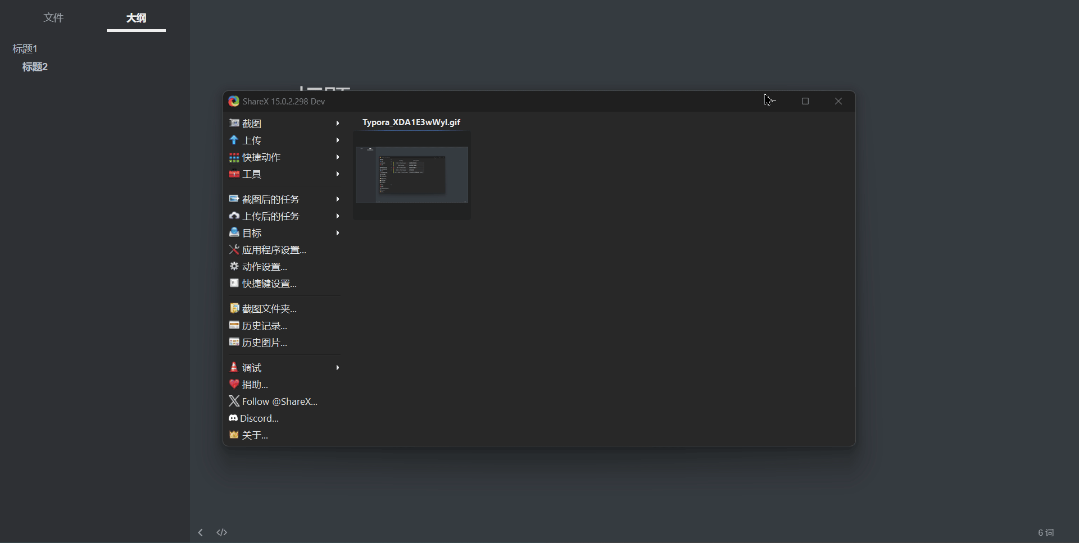Click the 快捷键设置 icon in ShareX
Screen dimensions: 1079x543
[x=234, y=283]
